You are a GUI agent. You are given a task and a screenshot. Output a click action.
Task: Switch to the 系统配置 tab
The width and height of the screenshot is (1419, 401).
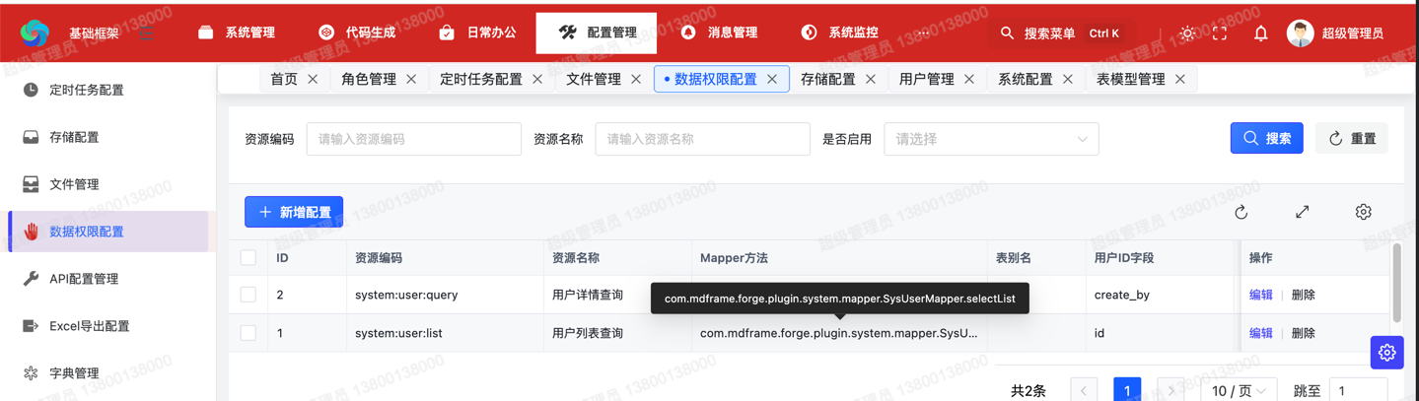point(1026,79)
